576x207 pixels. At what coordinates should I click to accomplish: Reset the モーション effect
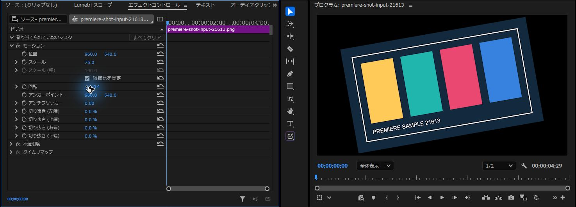(x=160, y=46)
